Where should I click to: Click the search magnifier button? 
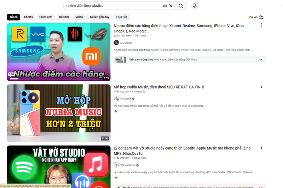click(181, 6)
